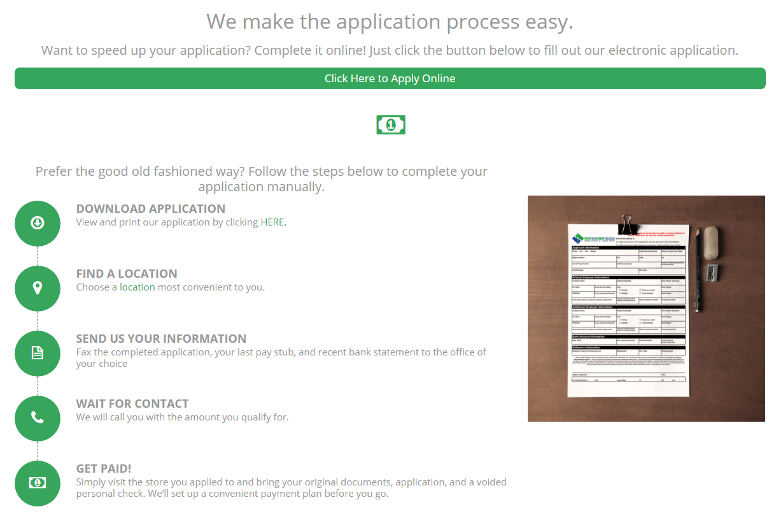Click the GET PAID! heading
769x516 pixels.
click(104, 468)
